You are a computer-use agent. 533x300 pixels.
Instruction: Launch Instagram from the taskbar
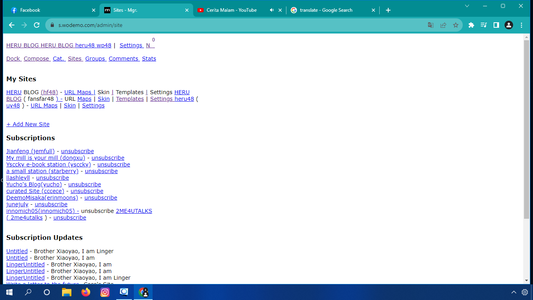pyautogui.click(x=105, y=292)
